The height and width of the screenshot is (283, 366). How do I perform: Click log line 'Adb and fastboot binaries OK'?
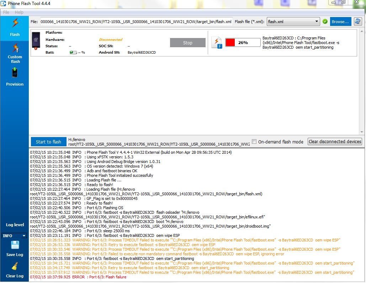(84, 171)
